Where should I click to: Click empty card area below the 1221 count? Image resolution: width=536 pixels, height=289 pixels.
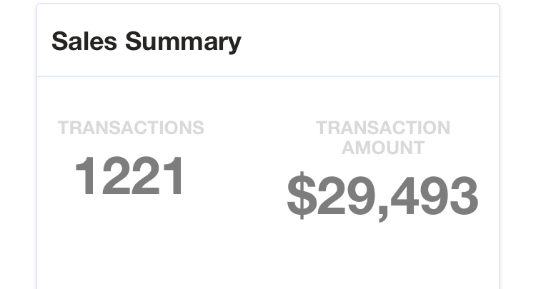click(x=130, y=243)
